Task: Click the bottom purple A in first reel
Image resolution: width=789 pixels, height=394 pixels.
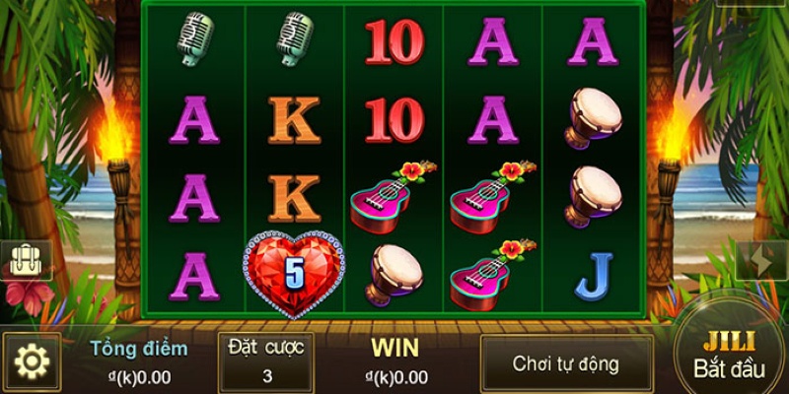Action: (x=194, y=277)
